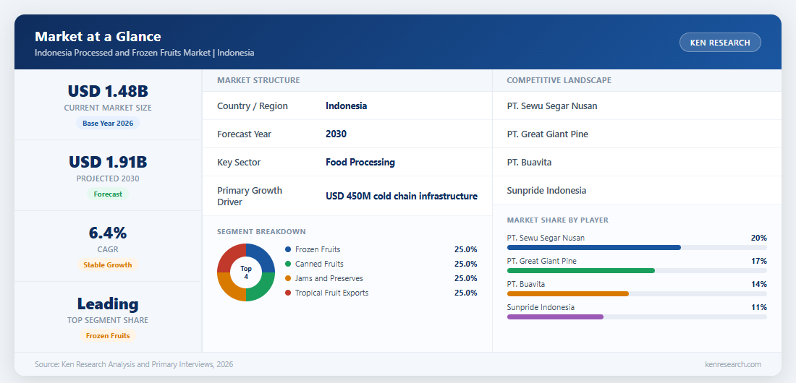Click the green Canned Fruits legend dot
The height and width of the screenshot is (383, 796).
[x=288, y=264]
